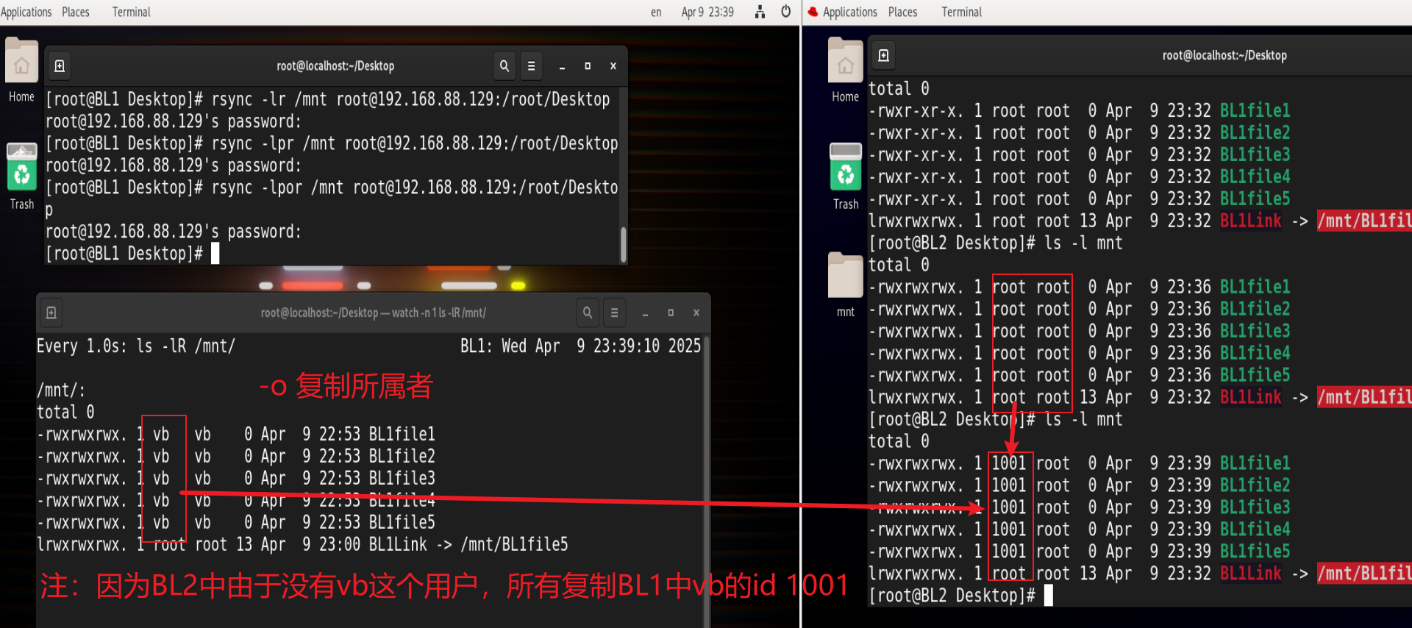The height and width of the screenshot is (628, 1412).
Task: Click the first 'ls -l mnt' command in BL2 terminal
Action: click(x=1083, y=243)
